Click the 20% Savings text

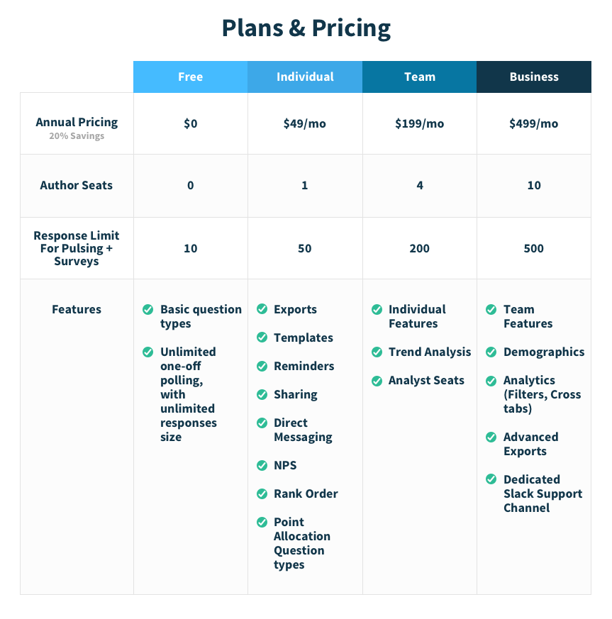(77, 136)
